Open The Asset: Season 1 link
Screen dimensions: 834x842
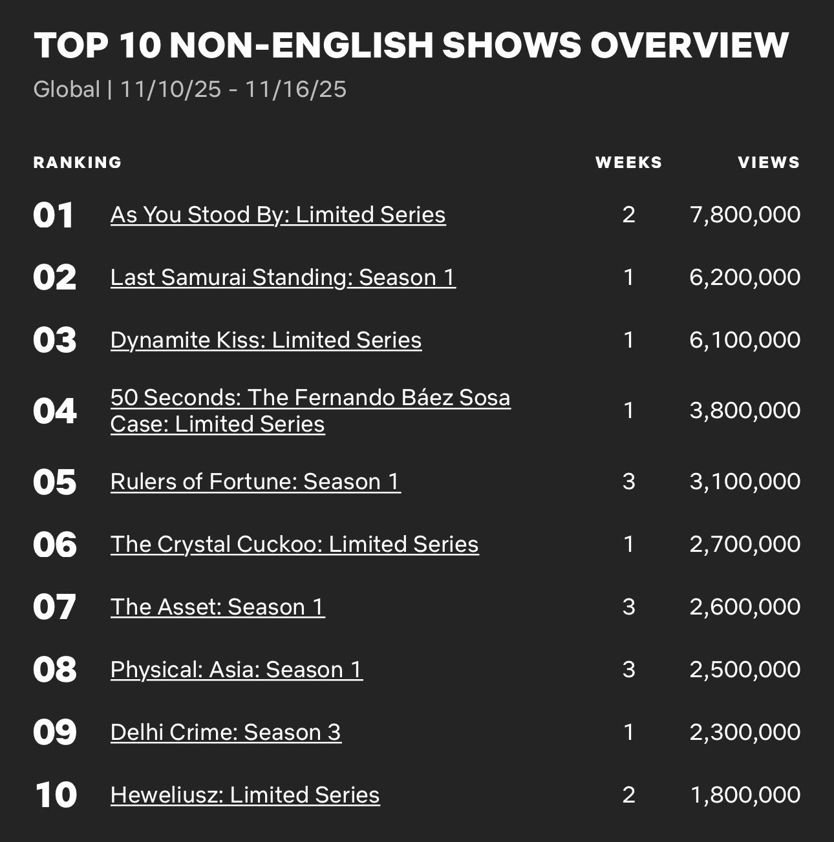218,607
